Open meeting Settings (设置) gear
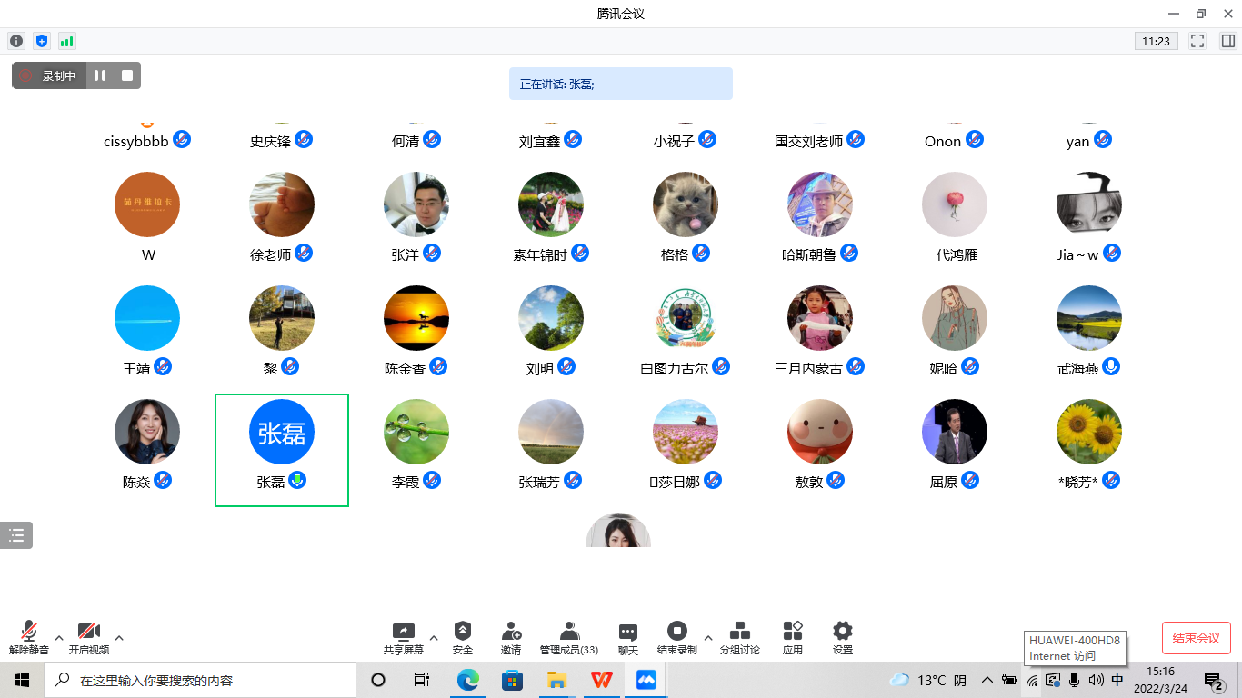1242x698 pixels. coord(843,638)
